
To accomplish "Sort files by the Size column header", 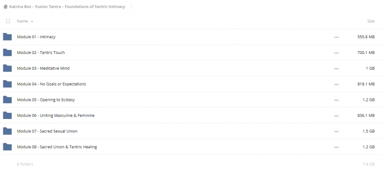I will 371,21.
